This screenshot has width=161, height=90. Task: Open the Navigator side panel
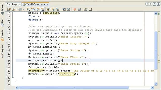[2, 51]
